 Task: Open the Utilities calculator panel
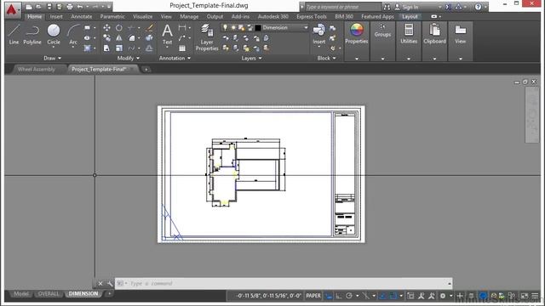click(409, 34)
